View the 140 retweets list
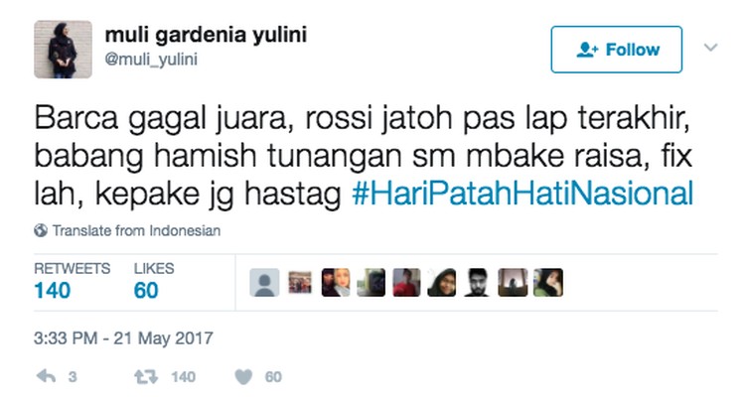The height and width of the screenshot is (397, 745). [x=72, y=283]
